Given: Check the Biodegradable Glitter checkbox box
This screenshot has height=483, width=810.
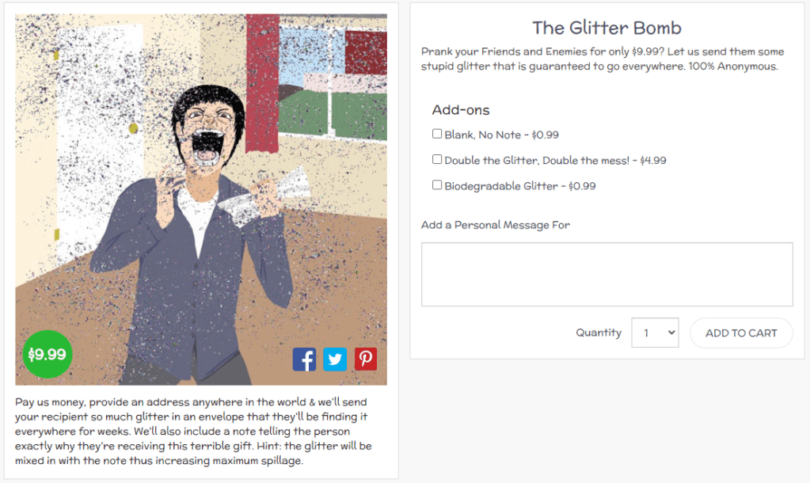Looking at the screenshot, I should click(437, 185).
